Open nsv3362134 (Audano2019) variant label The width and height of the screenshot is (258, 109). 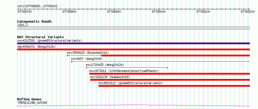[x=110, y=77]
